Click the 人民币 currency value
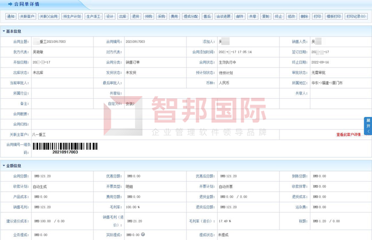Image resolution: width=372 pixels, height=240 pixels. [x=224, y=83]
